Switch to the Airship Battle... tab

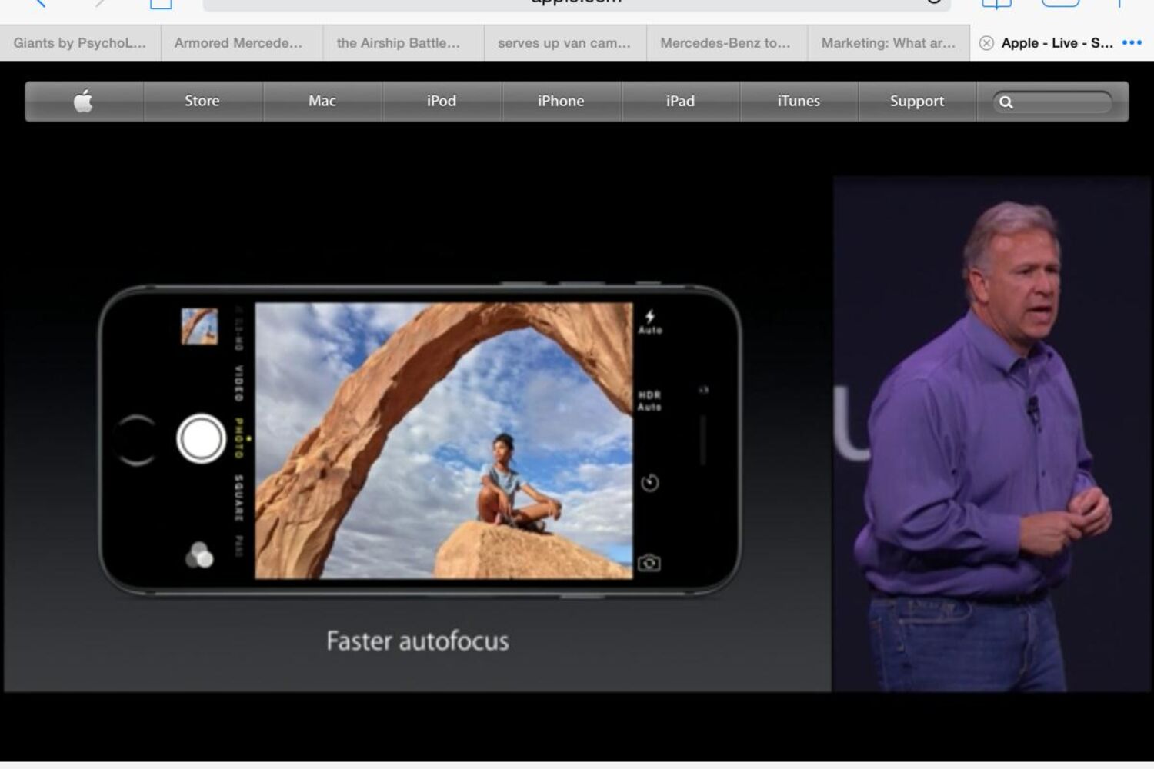[403, 43]
